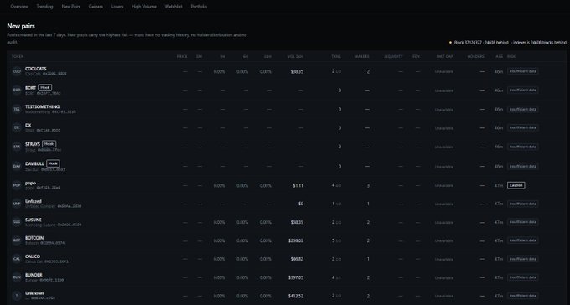Open the BUNDER token name
This screenshot has height=305, width=570.
tap(34, 275)
